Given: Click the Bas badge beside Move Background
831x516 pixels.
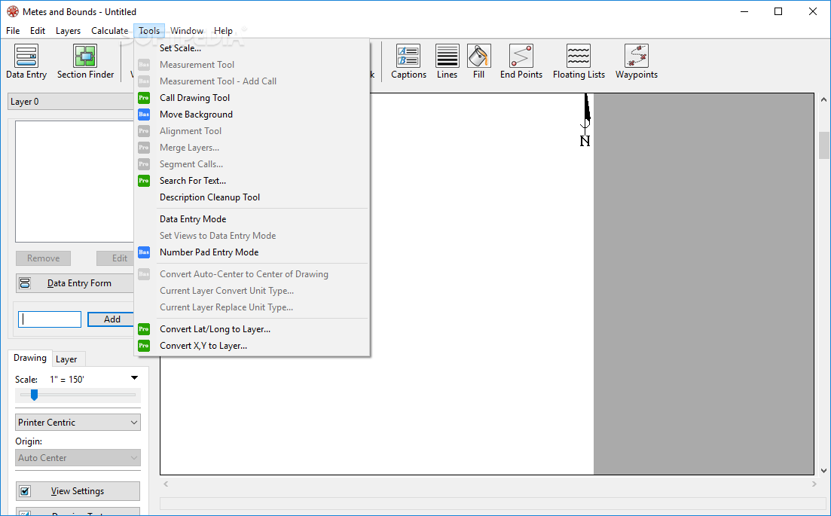Looking at the screenshot, I should point(144,114).
